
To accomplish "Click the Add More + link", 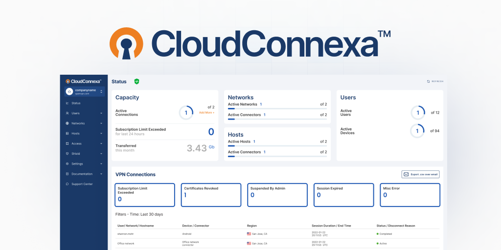I will pyautogui.click(x=207, y=113).
